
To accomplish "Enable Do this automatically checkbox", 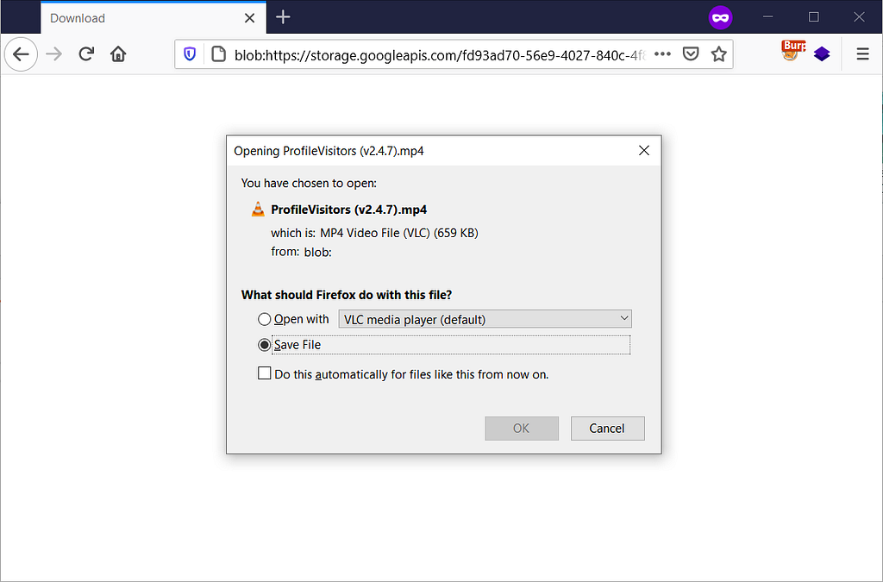I will click(x=264, y=373).
